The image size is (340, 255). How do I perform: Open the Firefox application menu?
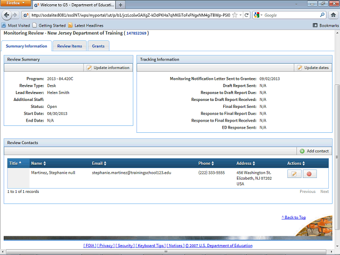pos(15,3)
